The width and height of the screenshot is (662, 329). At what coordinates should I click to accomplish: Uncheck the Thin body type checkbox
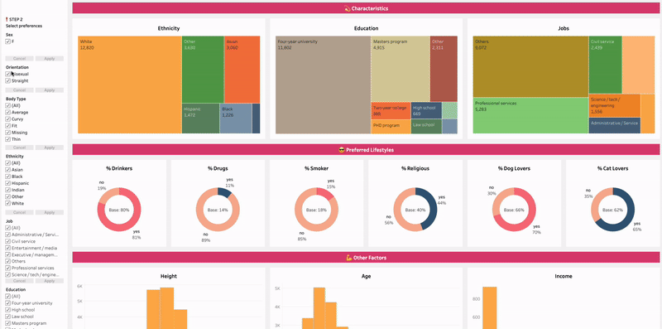[7, 139]
